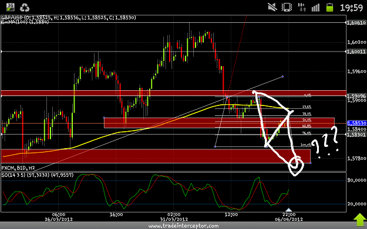The height and width of the screenshot is (229, 367).
Task: Tap the time marker triangle at 22:00
Action: [289, 210]
